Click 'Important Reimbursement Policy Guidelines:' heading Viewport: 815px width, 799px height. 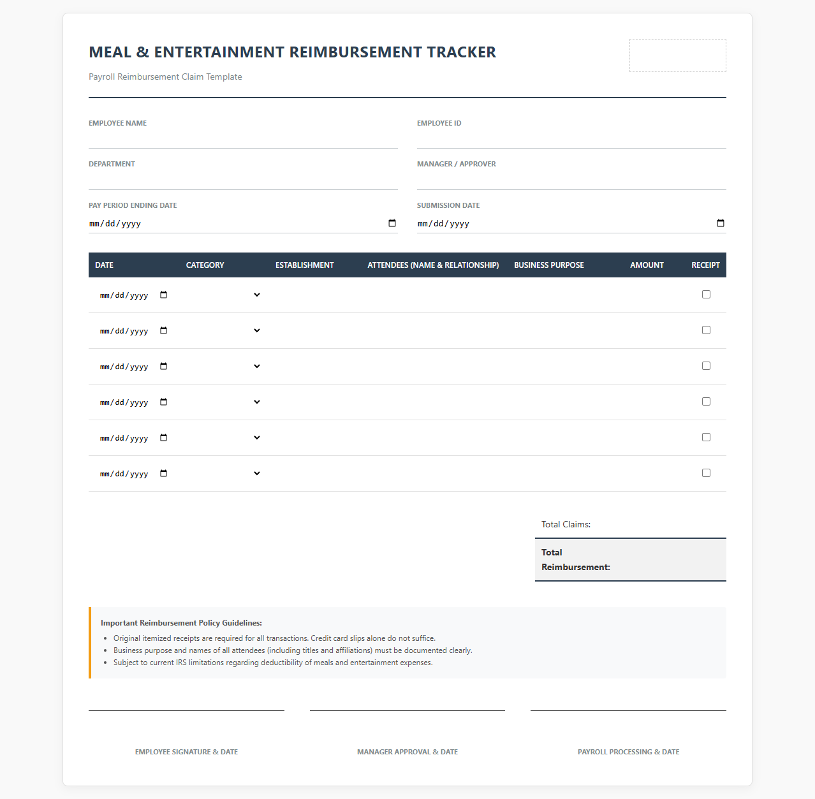click(x=181, y=623)
